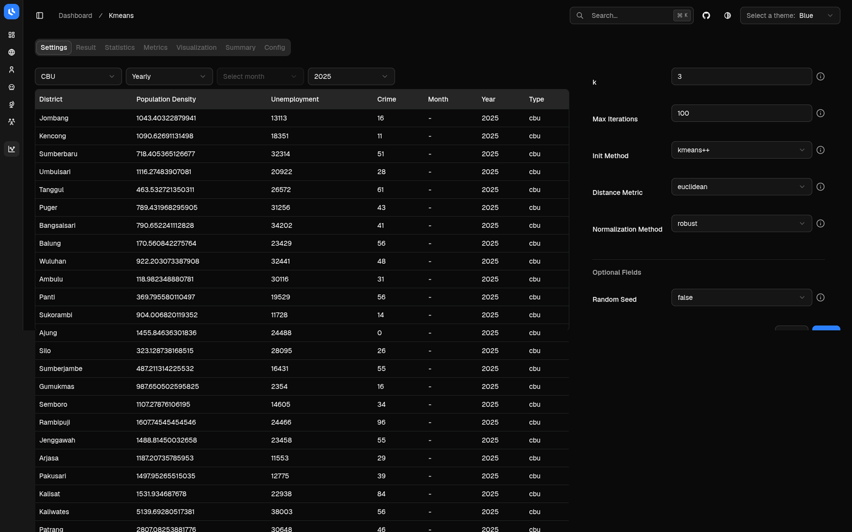Click Tanggul's density value 463.532721350311
The image size is (852, 532).
tap(165, 190)
